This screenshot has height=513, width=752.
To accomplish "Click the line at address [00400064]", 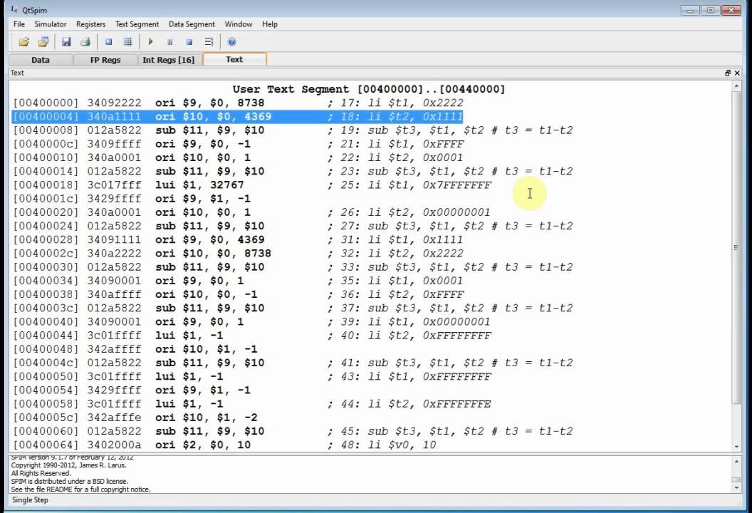I will coord(224,445).
